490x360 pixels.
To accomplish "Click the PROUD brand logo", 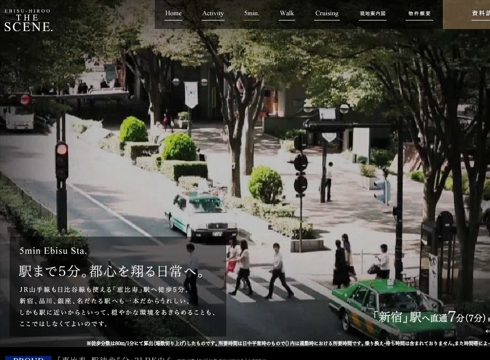I will point(29,358).
